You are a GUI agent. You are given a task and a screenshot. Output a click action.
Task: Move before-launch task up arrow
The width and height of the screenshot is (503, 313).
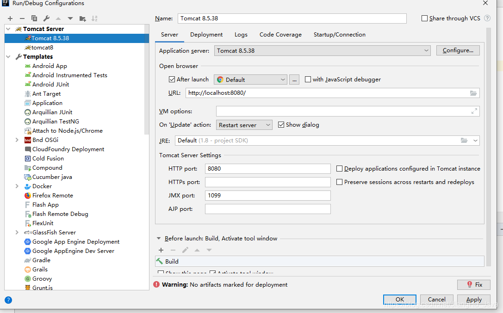coord(197,250)
